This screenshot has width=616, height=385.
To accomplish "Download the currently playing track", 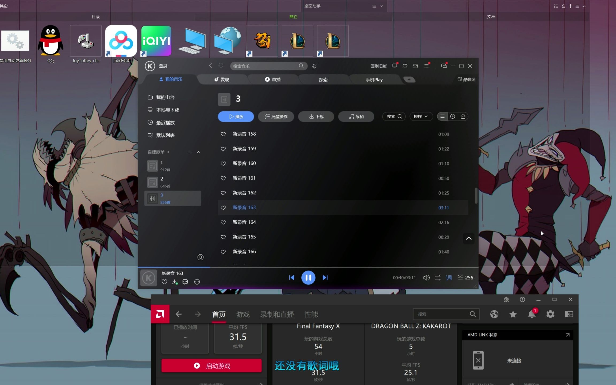I will (x=175, y=282).
